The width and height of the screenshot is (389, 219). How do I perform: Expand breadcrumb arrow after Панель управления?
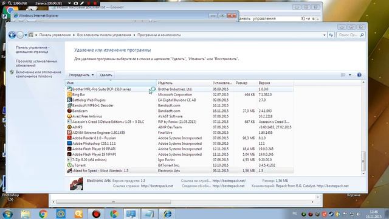point(74,35)
